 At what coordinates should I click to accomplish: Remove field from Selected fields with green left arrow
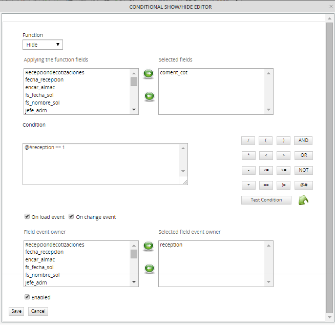[149, 96]
